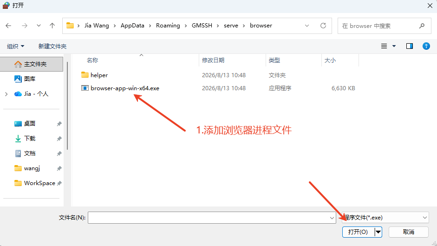
Task: Click the pin icon beside 桌面
Action: point(59,124)
